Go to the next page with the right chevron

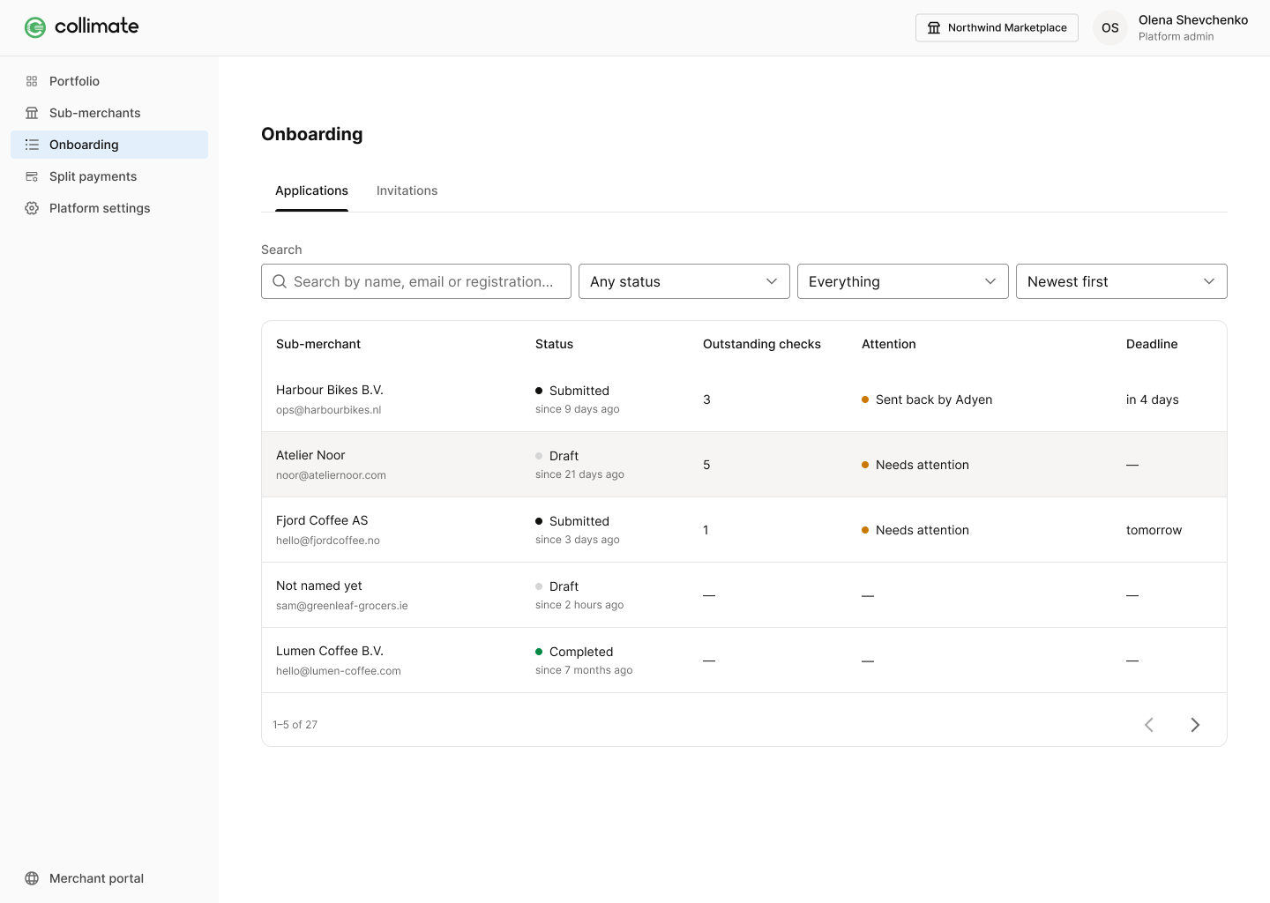1195,725
